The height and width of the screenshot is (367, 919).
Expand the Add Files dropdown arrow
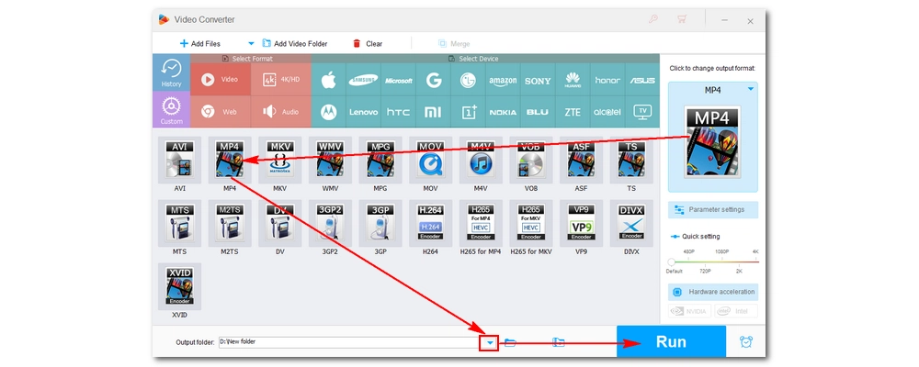[x=251, y=43]
